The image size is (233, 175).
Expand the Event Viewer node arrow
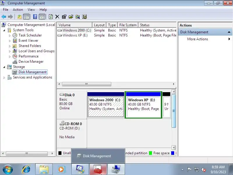pyautogui.click(x=10, y=41)
